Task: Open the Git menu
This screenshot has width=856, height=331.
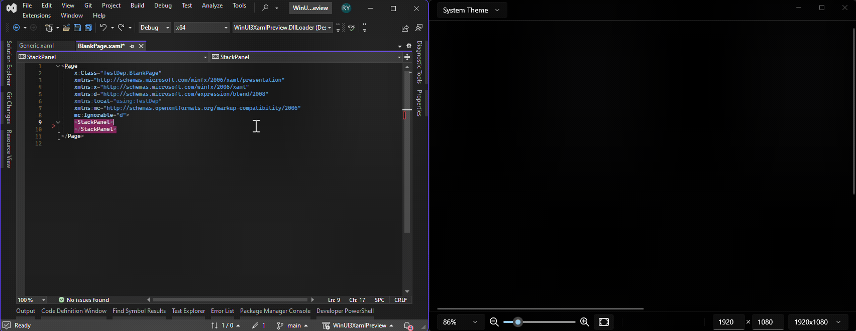Action: click(x=88, y=6)
